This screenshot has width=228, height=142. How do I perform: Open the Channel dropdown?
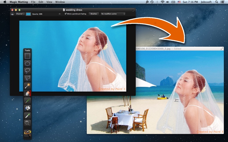tap(20, 14)
